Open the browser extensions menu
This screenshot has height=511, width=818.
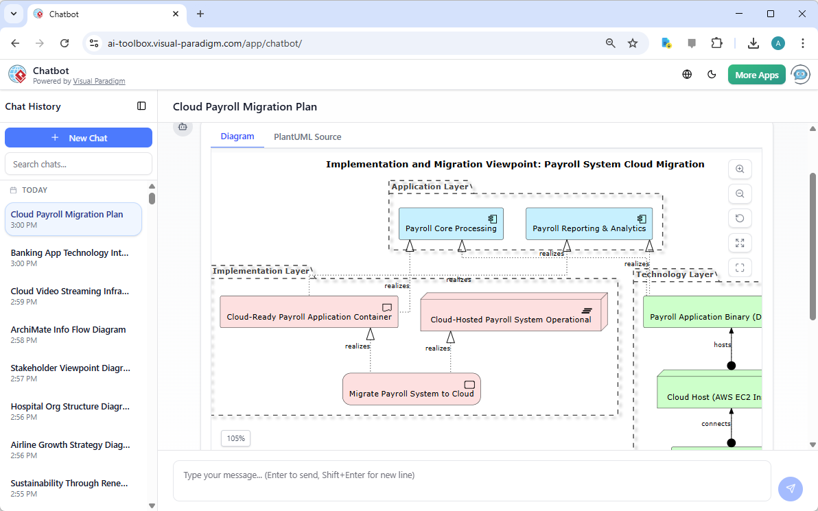pos(716,43)
